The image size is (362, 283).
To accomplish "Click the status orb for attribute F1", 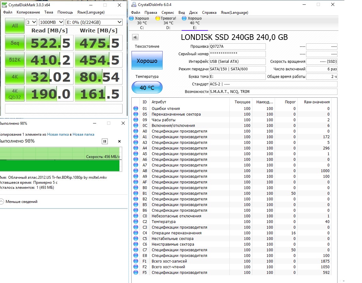I will click(136, 261).
